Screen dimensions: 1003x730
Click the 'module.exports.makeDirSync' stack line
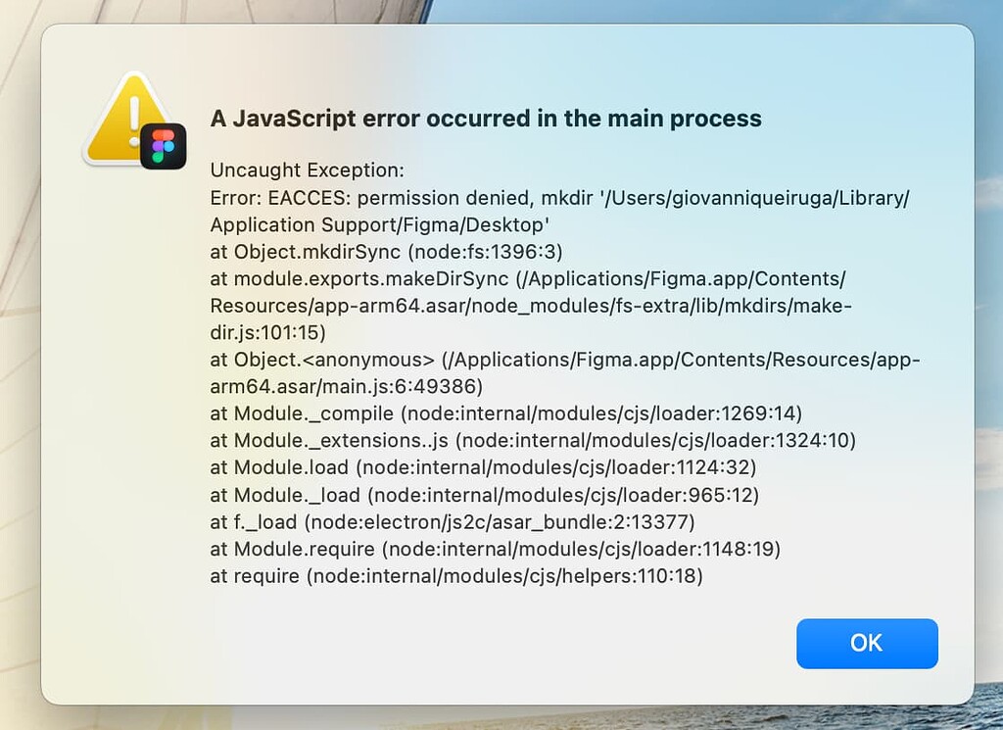point(528,278)
